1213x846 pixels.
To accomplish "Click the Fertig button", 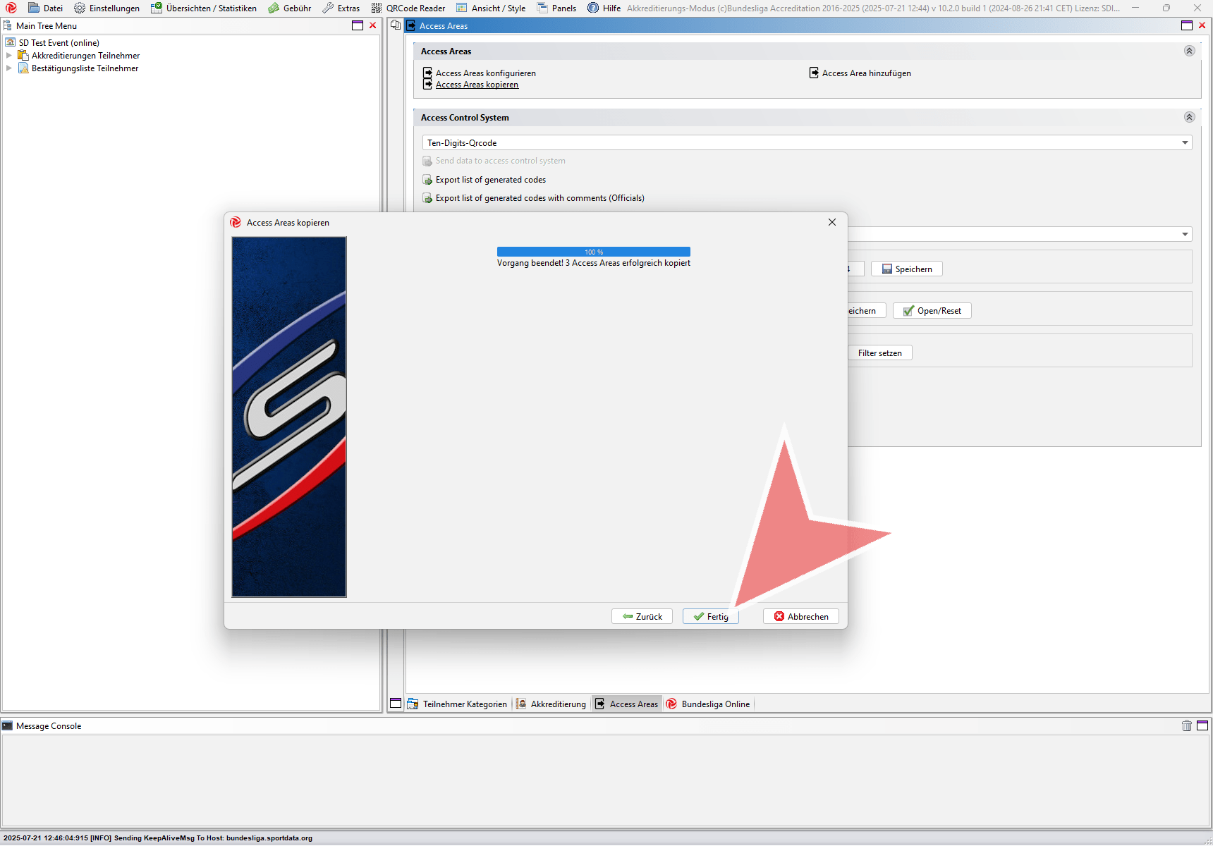I will [710, 616].
